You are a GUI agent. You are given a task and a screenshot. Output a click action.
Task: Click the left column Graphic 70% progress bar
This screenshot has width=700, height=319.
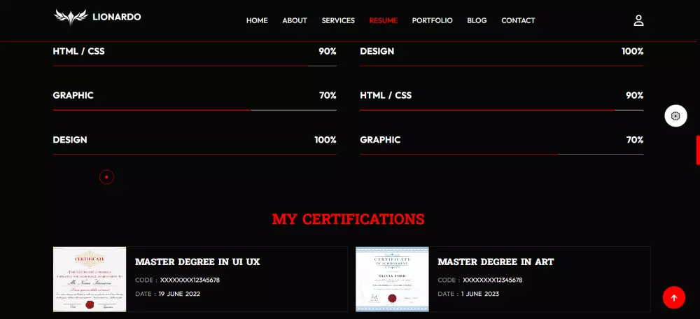click(x=195, y=111)
